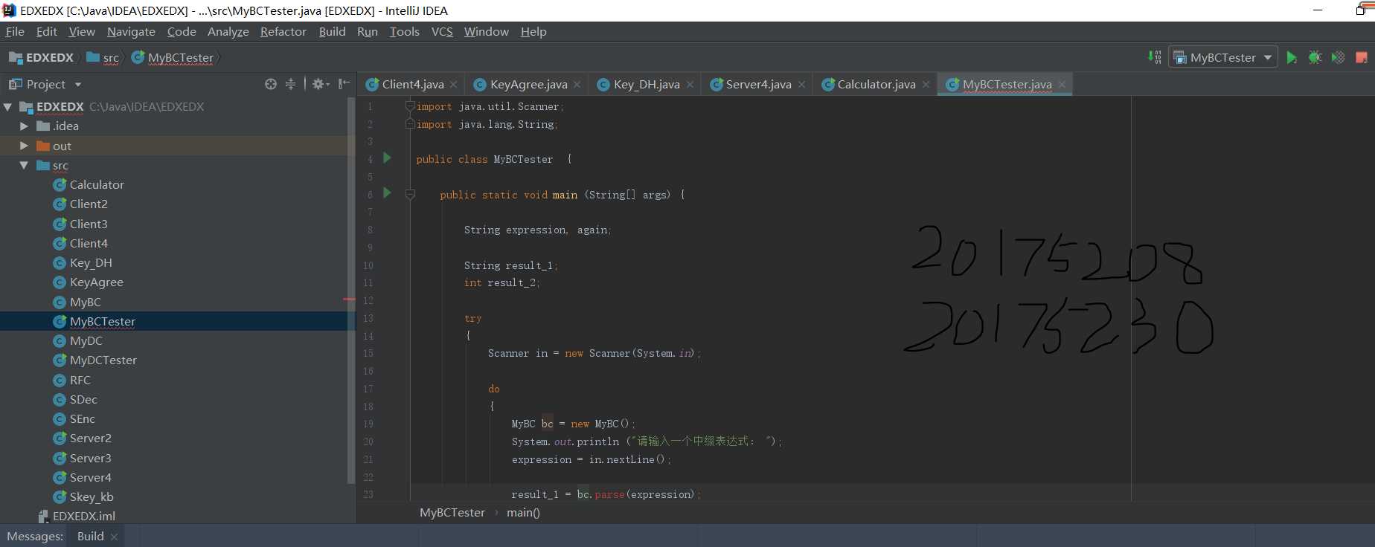Close the MyBCTester.java tab
Screen dimensions: 1375x547
point(1062,85)
